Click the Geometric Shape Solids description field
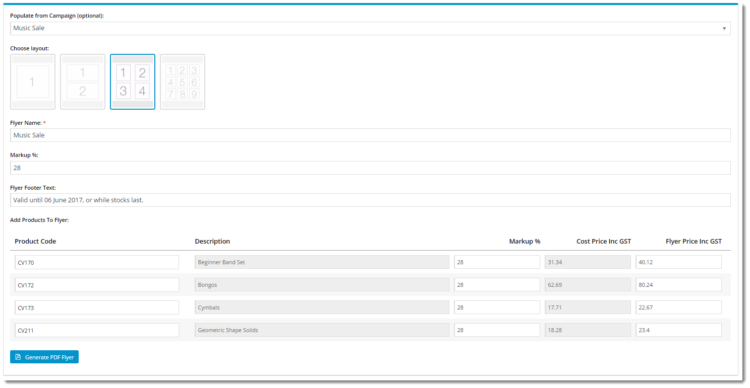 click(322, 330)
